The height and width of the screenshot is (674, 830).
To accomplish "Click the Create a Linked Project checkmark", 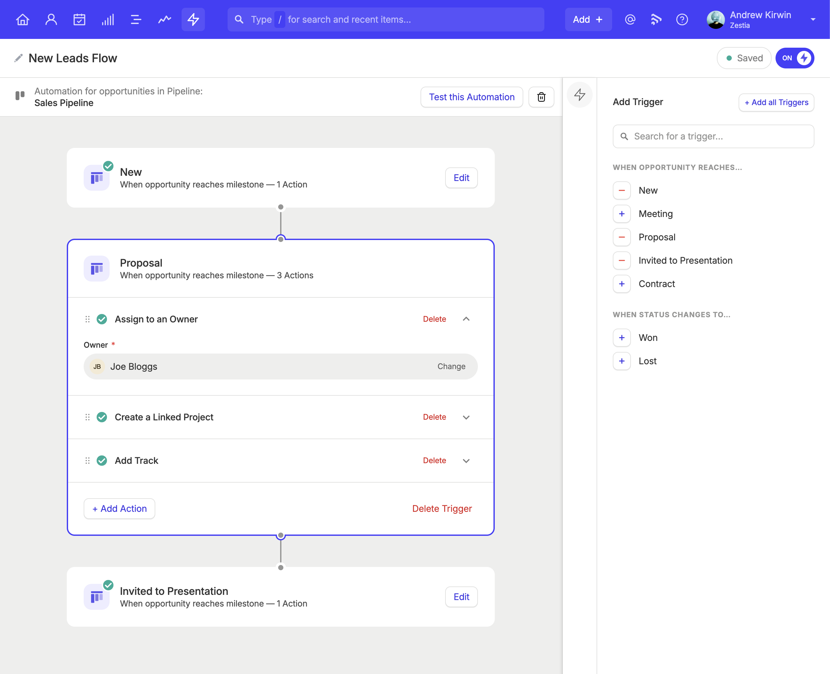I will 102,417.
